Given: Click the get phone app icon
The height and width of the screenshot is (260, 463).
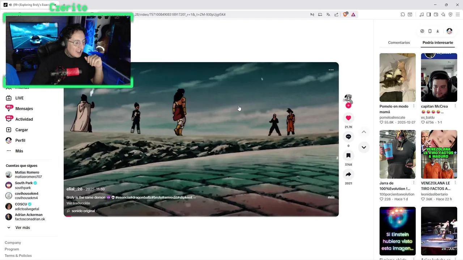Looking at the screenshot, I should point(430,31).
